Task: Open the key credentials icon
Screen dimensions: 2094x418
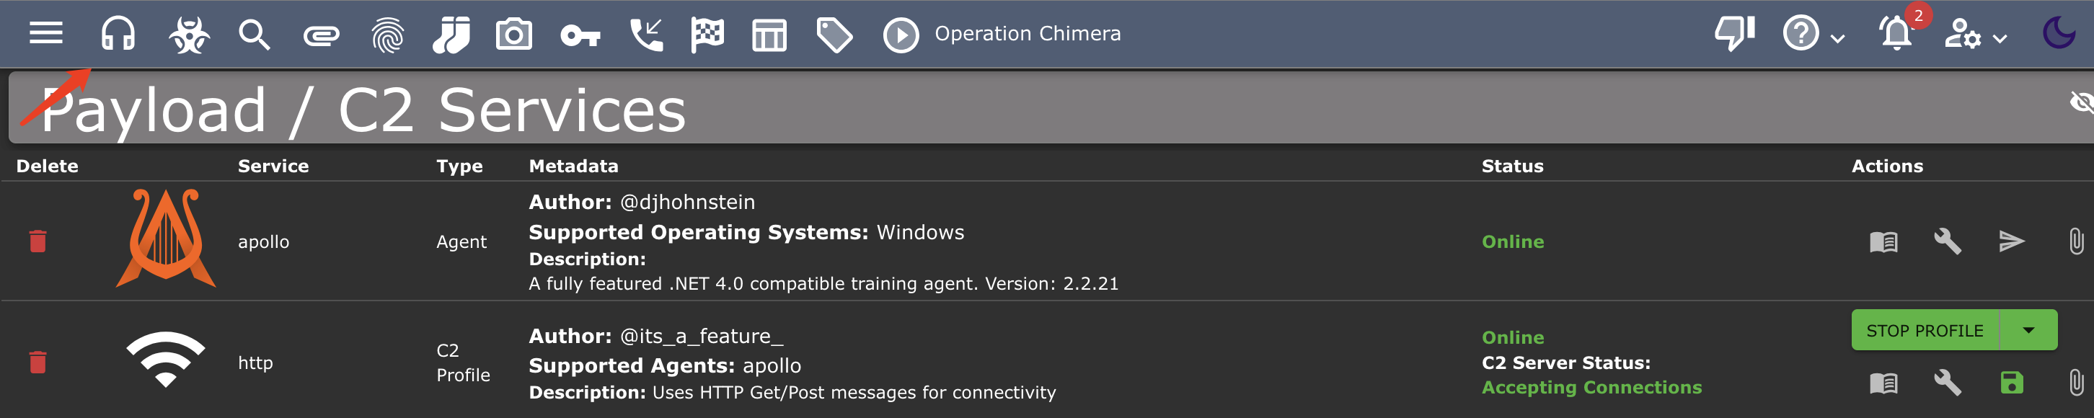Action: pos(580,35)
